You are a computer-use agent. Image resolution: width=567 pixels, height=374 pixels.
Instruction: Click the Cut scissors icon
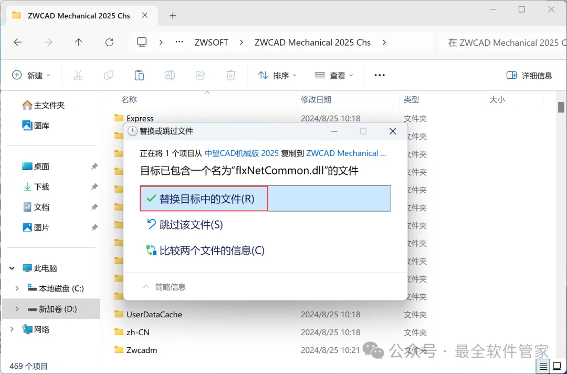(78, 75)
